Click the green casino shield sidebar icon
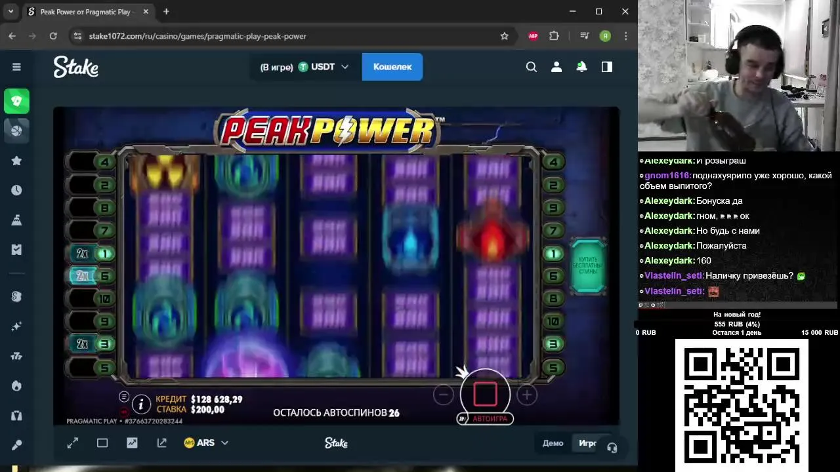This screenshot has height=472, width=840. coord(16,101)
